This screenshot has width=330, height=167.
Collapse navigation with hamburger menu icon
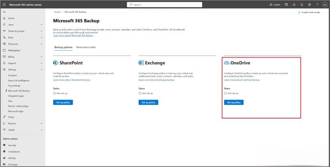(x=4, y=12)
